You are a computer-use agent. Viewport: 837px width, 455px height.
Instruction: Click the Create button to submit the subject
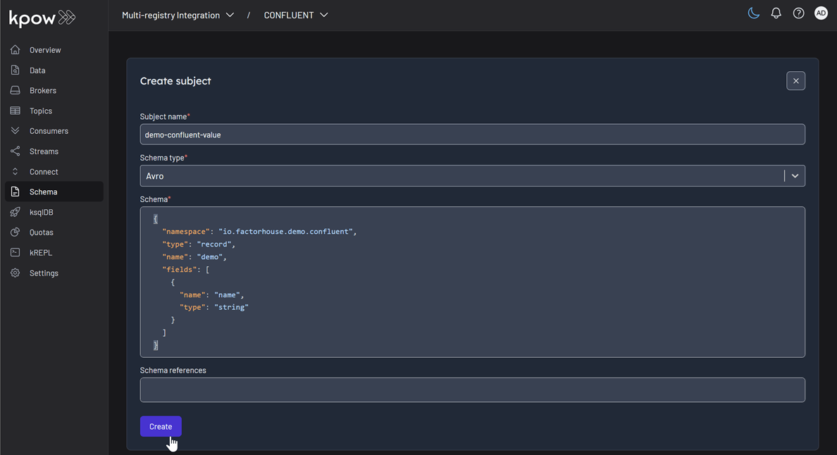tap(161, 426)
